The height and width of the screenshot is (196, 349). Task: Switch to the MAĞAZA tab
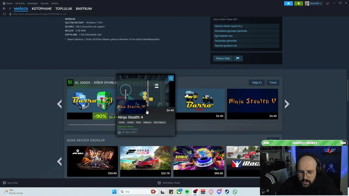tap(21, 9)
